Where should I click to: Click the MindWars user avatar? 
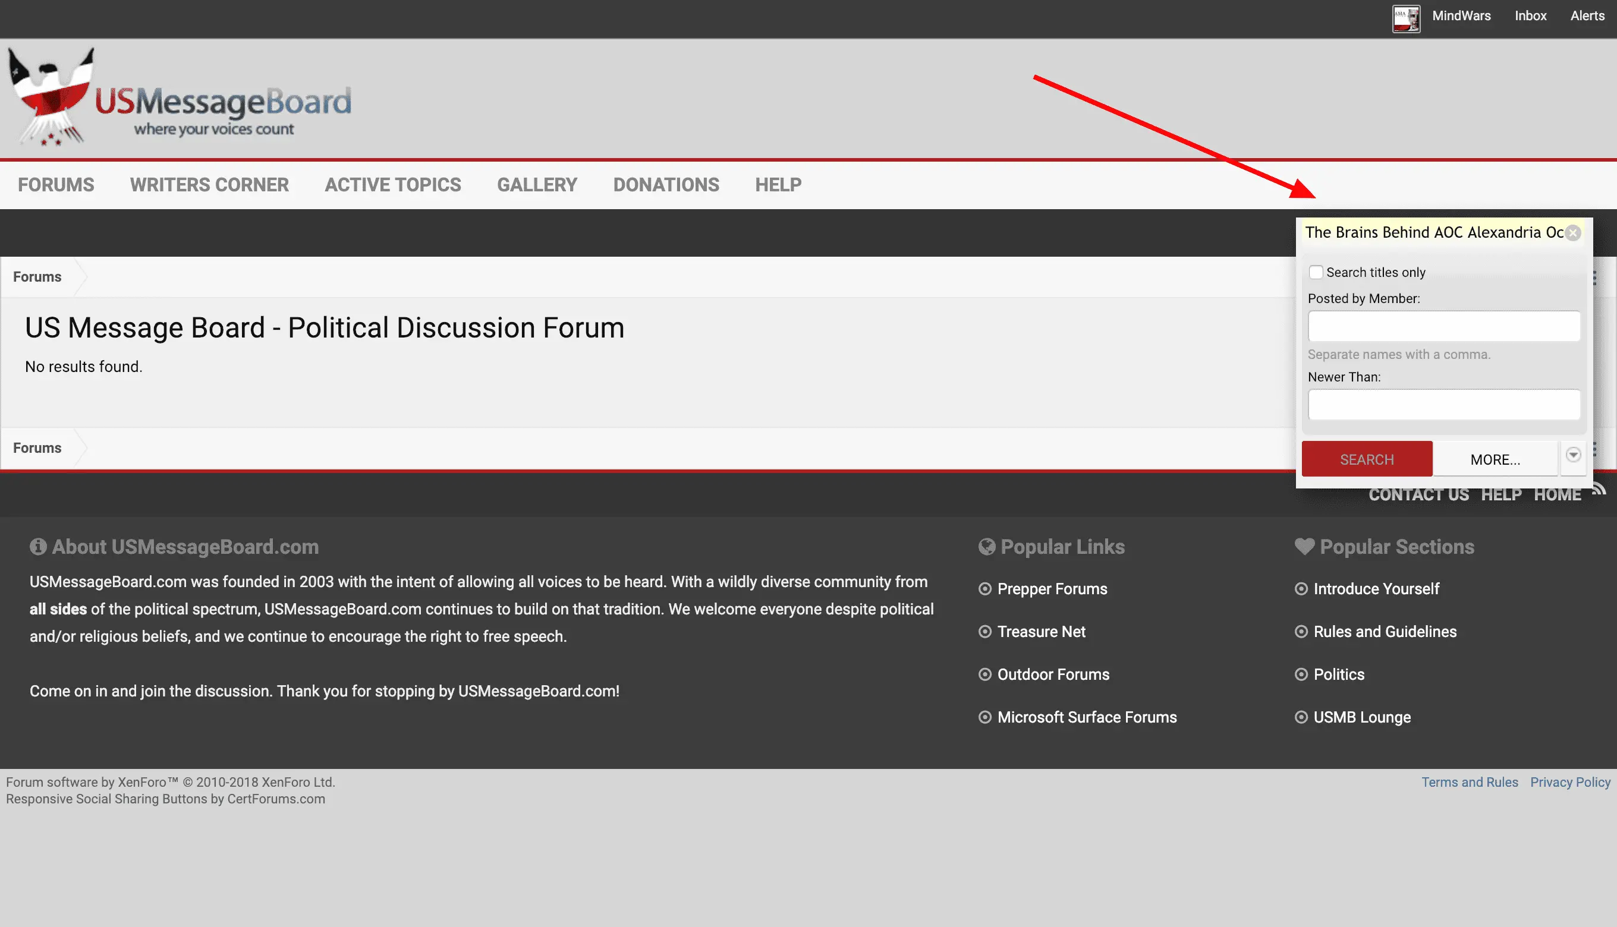point(1405,18)
